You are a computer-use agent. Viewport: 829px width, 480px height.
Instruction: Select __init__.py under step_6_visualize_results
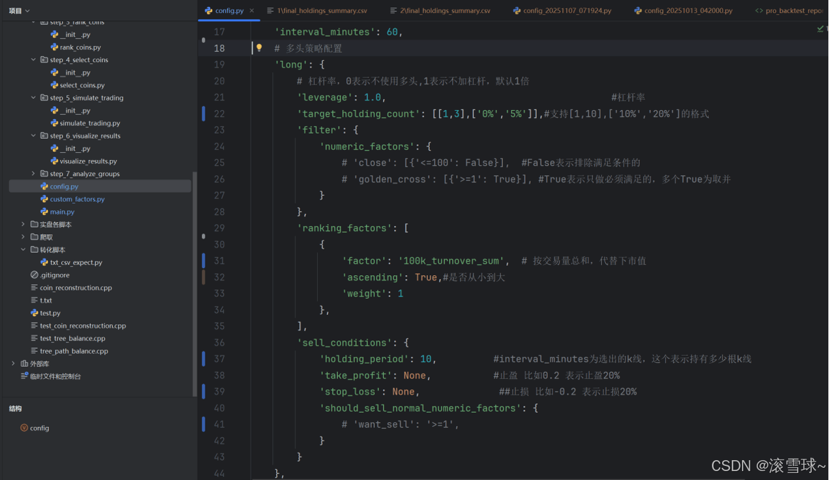[x=75, y=148]
